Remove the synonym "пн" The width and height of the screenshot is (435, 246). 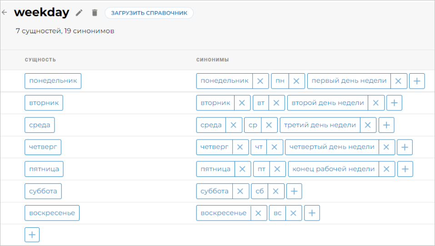point(296,81)
